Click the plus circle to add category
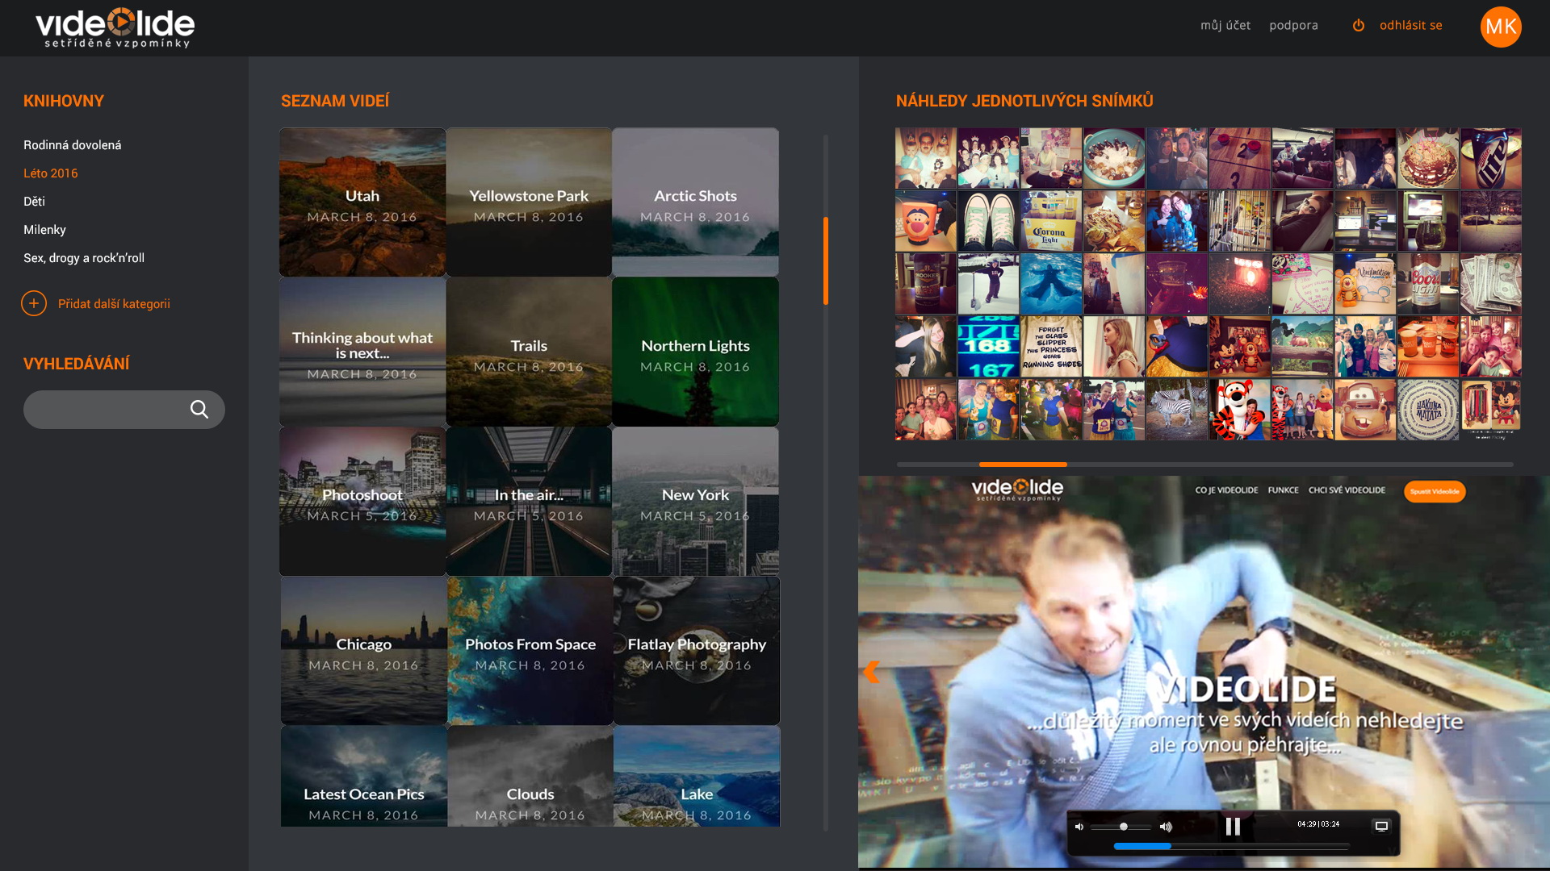Screen dimensions: 1550x871 click(x=34, y=303)
